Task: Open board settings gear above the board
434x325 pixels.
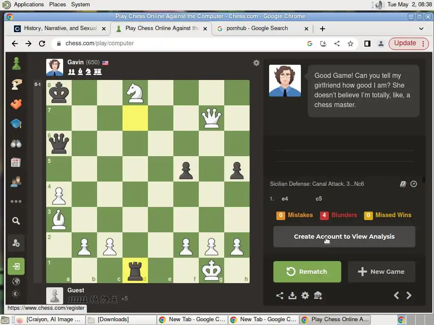Action: click(x=256, y=63)
